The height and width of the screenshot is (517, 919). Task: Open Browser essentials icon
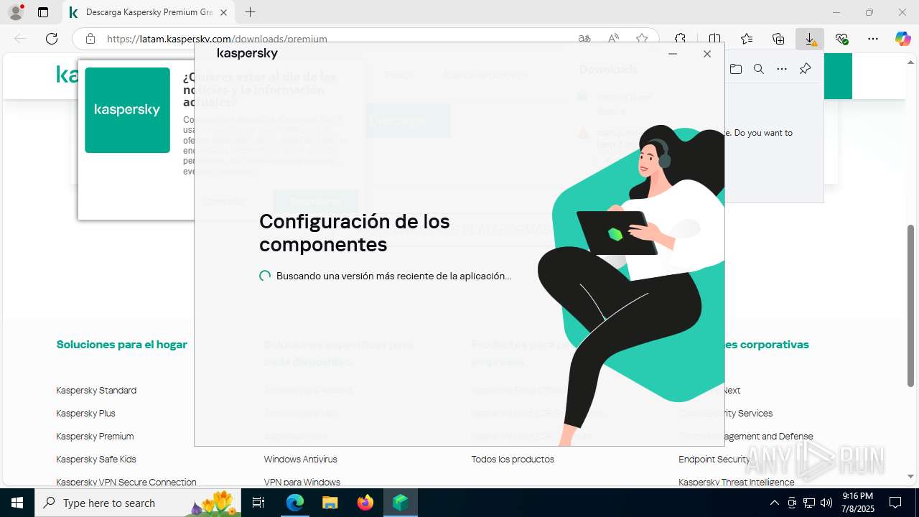[x=841, y=39]
